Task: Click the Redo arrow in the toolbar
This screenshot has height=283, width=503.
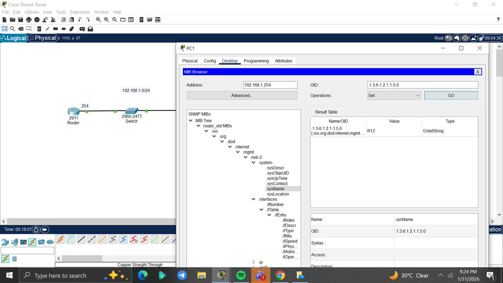Action: [x=88, y=20]
